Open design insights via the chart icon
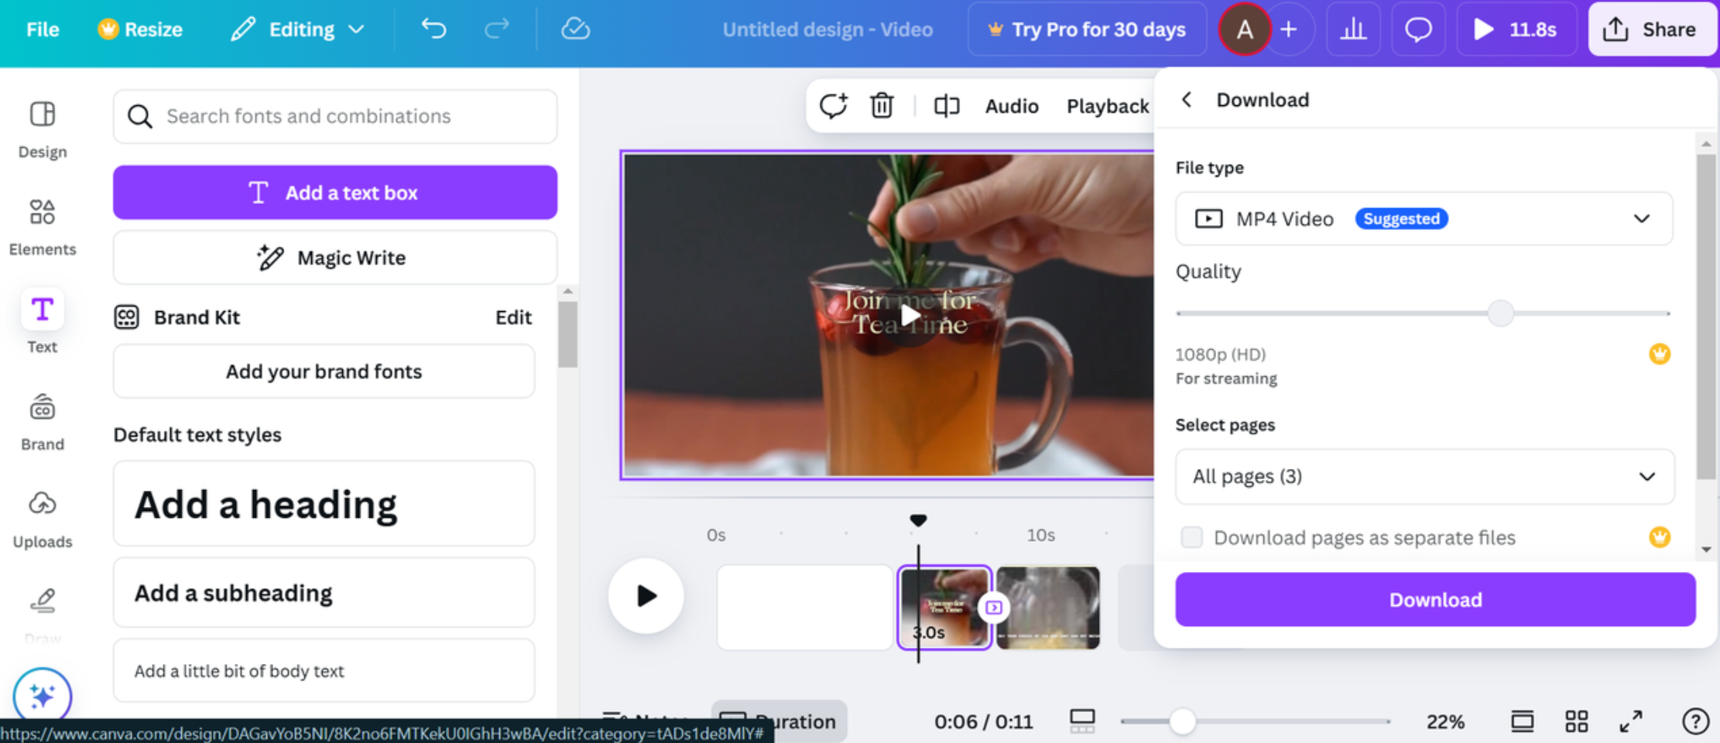Image resolution: width=1720 pixels, height=743 pixels. 1353,29
